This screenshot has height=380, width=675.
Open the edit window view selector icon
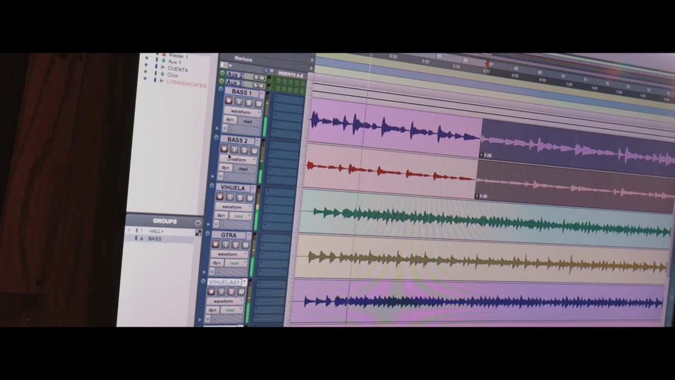(225, 65)
